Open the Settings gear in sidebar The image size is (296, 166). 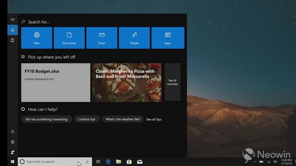tap(13, 142)
